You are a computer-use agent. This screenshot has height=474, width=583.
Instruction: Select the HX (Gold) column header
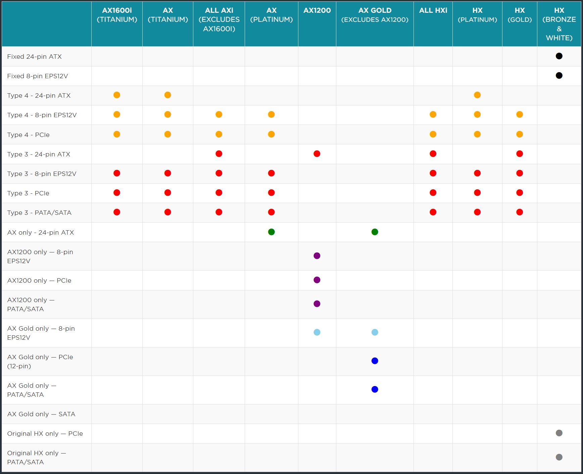(520, 24)
